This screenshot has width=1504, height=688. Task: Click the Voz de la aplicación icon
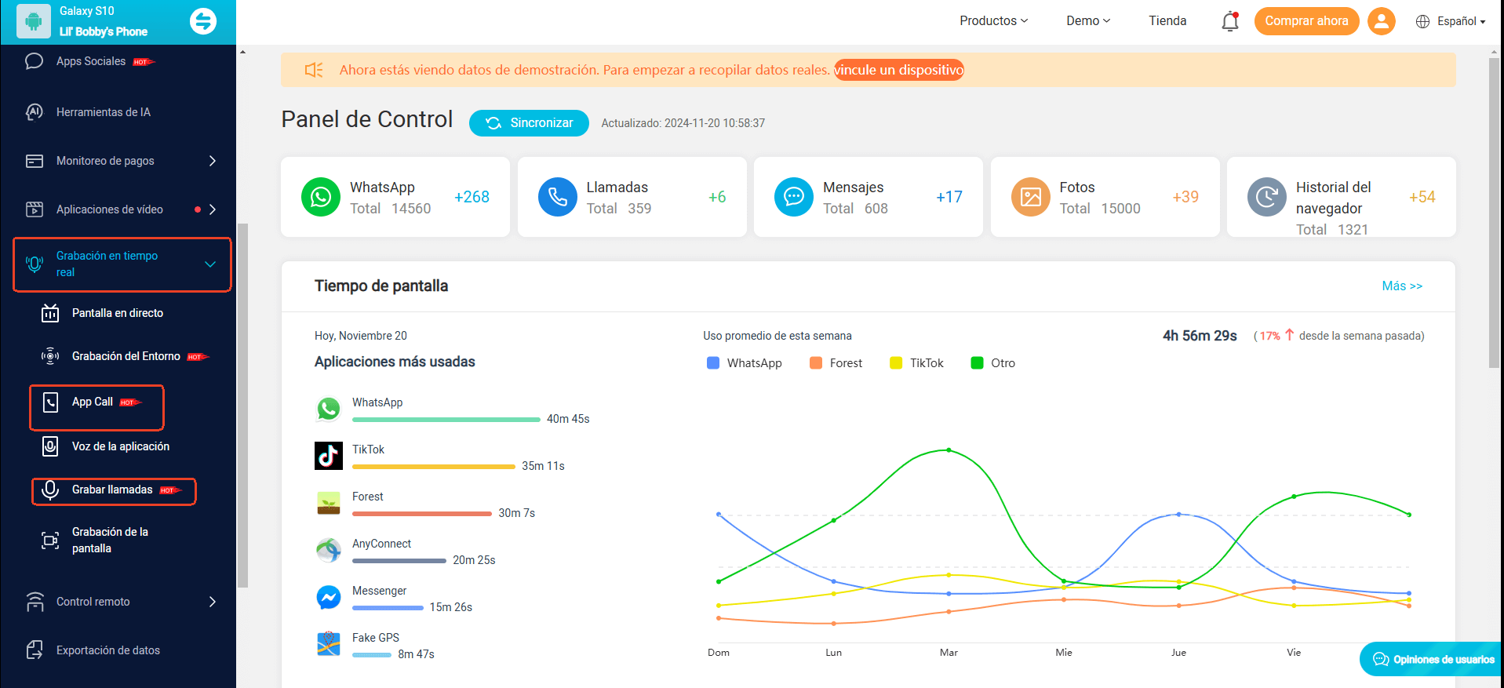(50, 446)
